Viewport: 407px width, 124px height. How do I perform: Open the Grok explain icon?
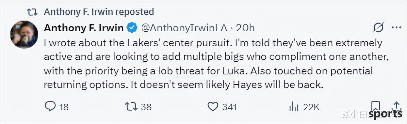[378, 28]
